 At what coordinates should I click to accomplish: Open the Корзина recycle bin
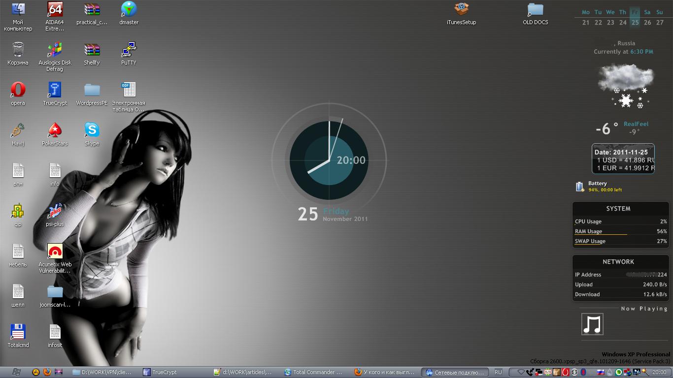18,50
